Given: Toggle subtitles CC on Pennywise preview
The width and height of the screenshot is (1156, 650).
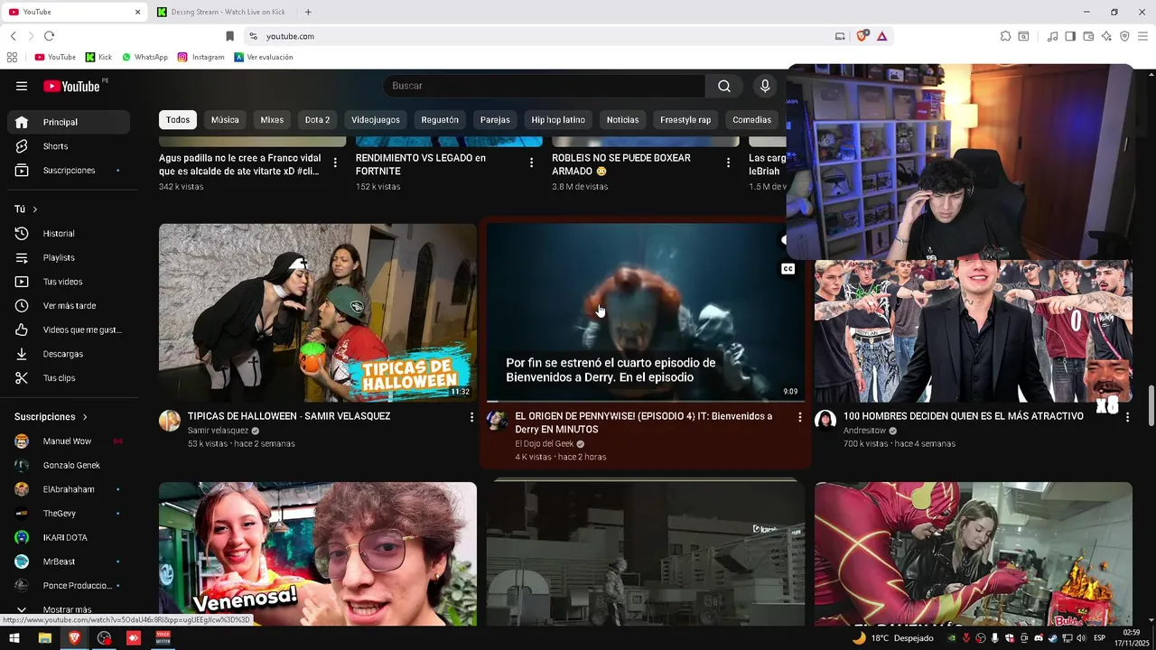Looking at the screenshot, I should click(788, 269).
